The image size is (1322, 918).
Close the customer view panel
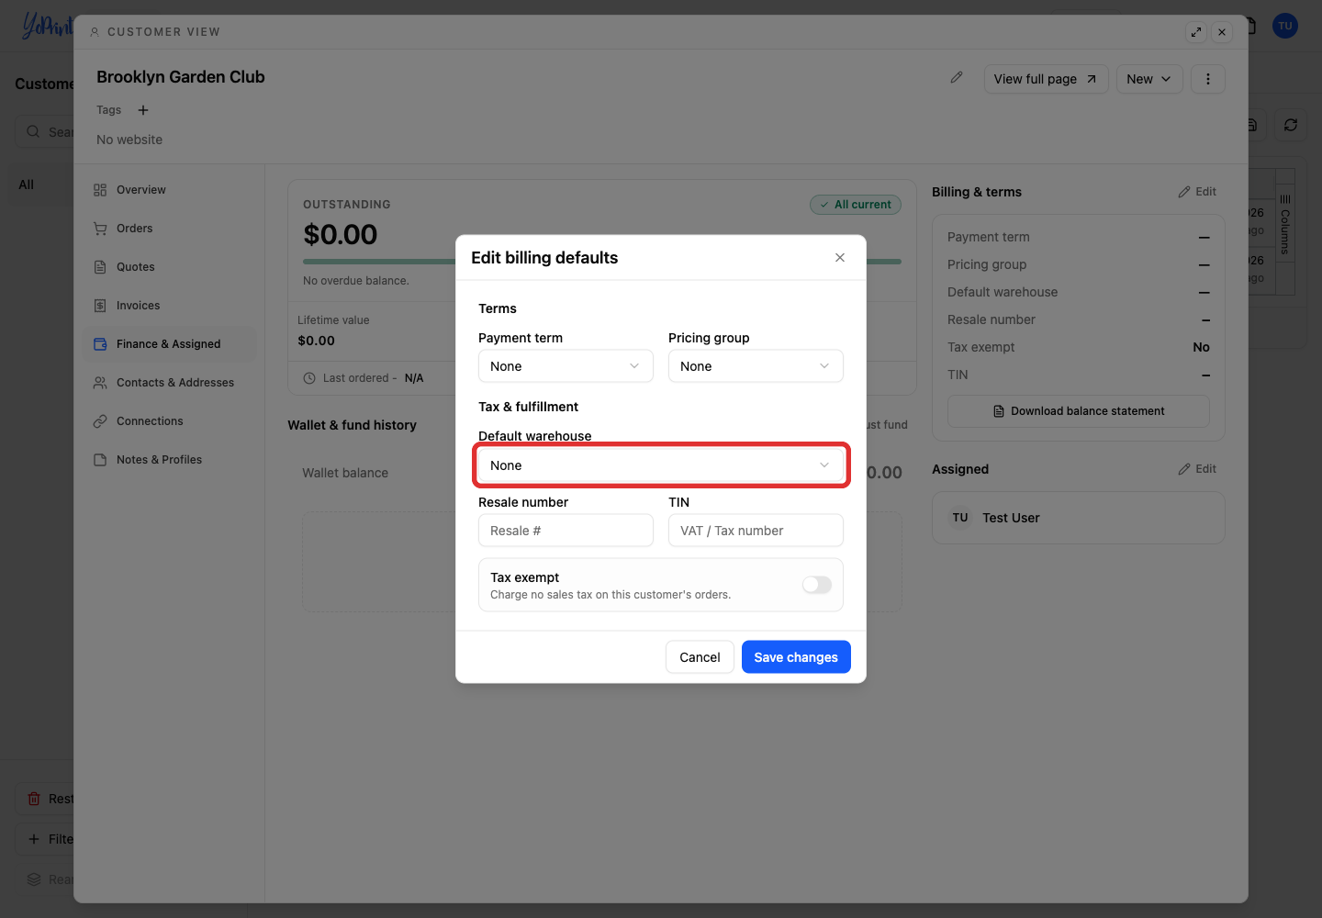tap(1222, 32)
